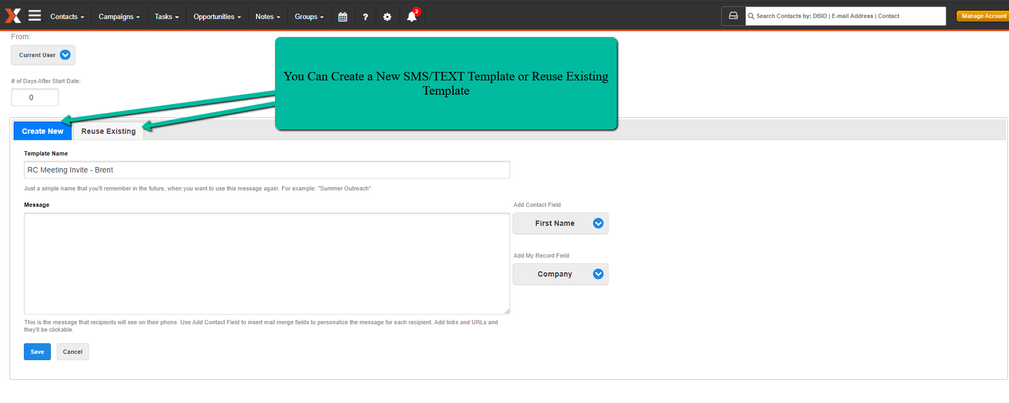Switch to the Reuse Existing tab
The width and height of the screenshot is (1009, 403).
pyautogui.click(x=109, y=131)
